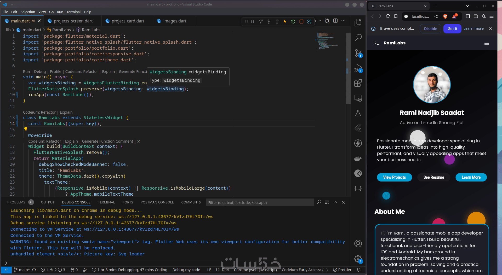The width and height of the screenshot is (502, 275).
Task: Open the Extensions view in the activity bar
Action: pyautogui.click(x=358, y=83)
